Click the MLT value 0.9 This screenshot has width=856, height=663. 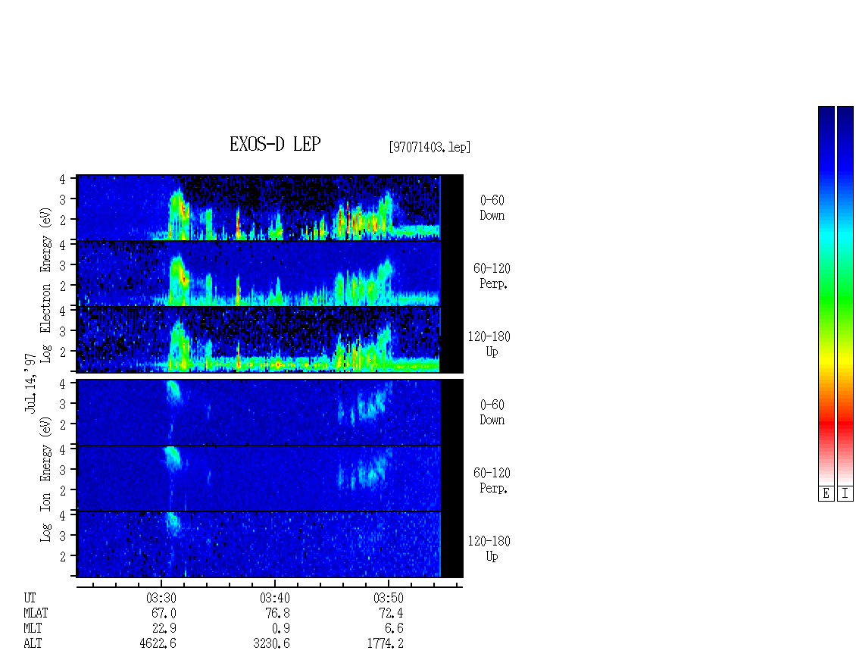[280, 629]
